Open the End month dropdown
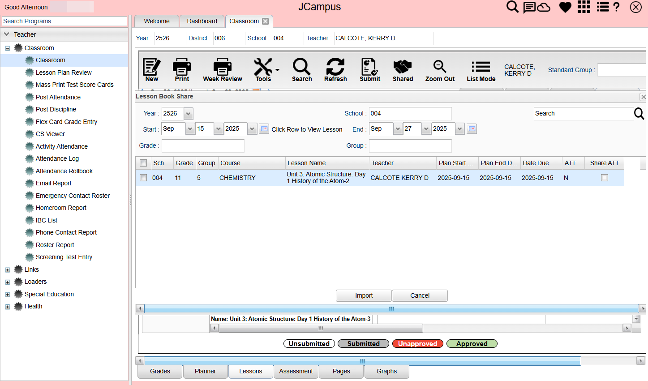648x389 pixels. (x=398, y=129)
